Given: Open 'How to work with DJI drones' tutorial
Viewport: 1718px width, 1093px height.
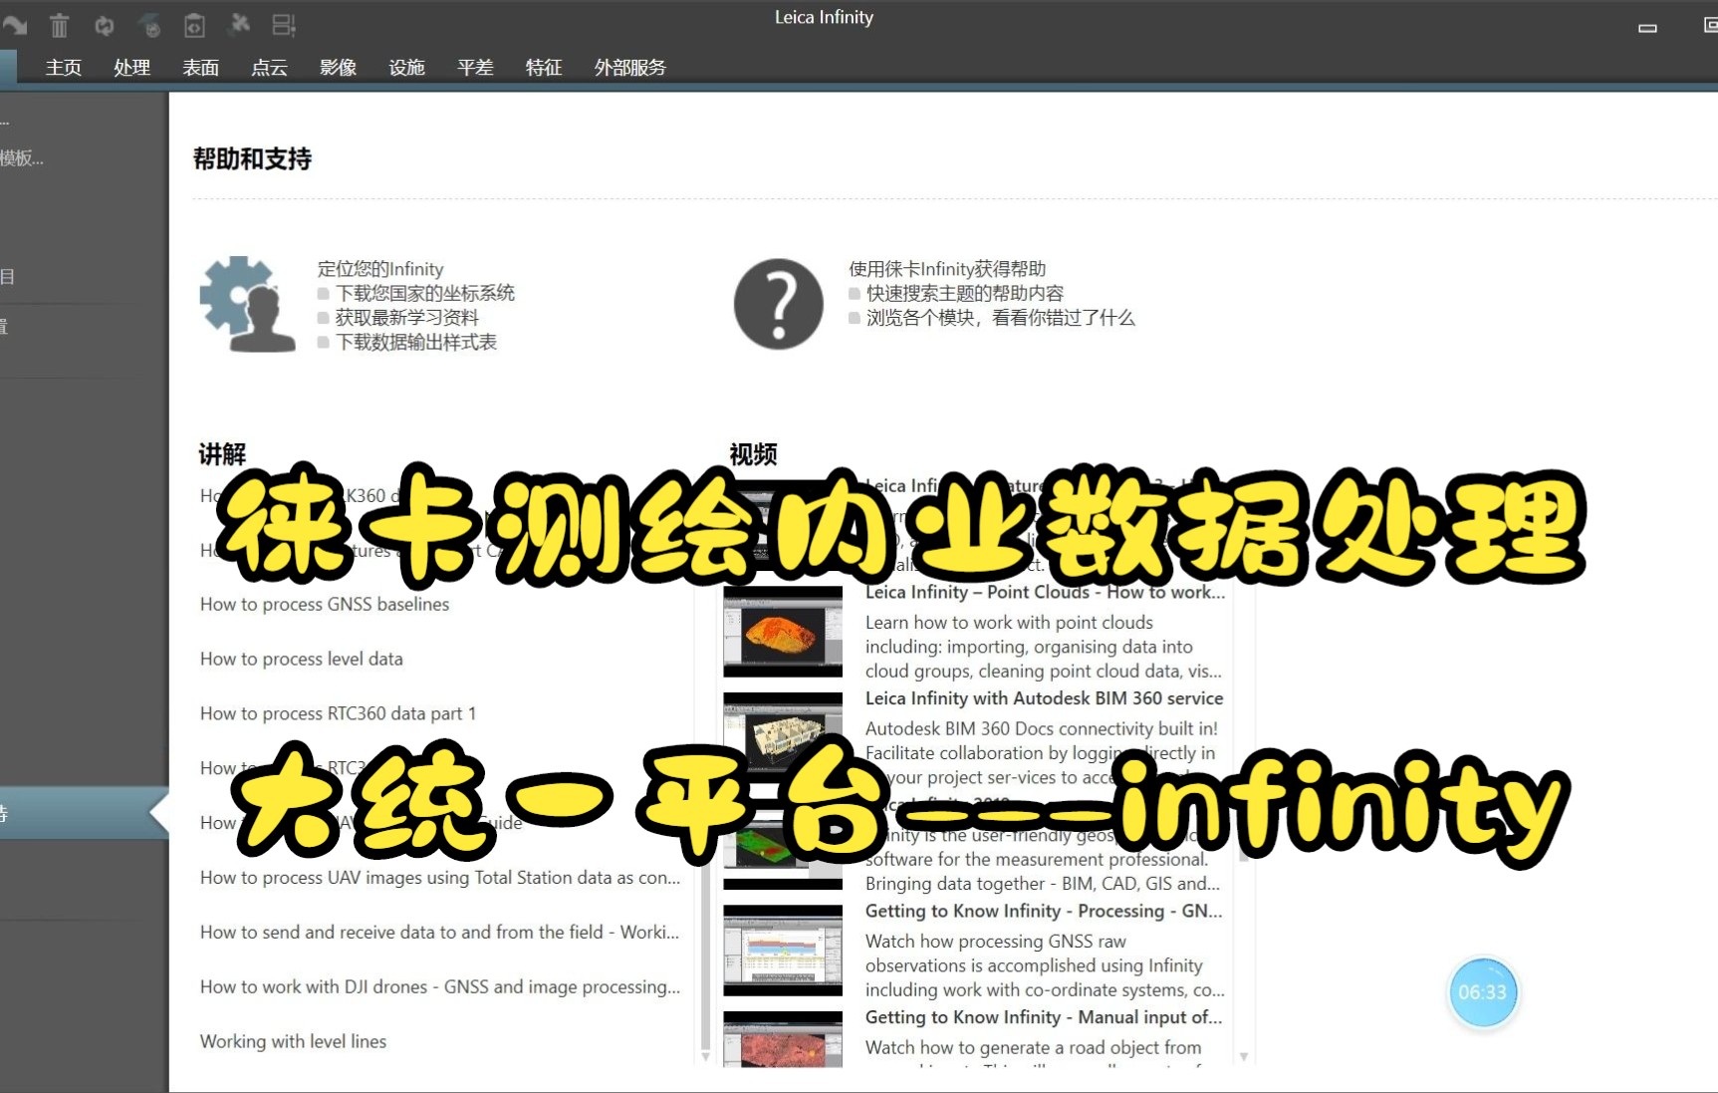Looking at the screenshot, I should pos(440,987).
